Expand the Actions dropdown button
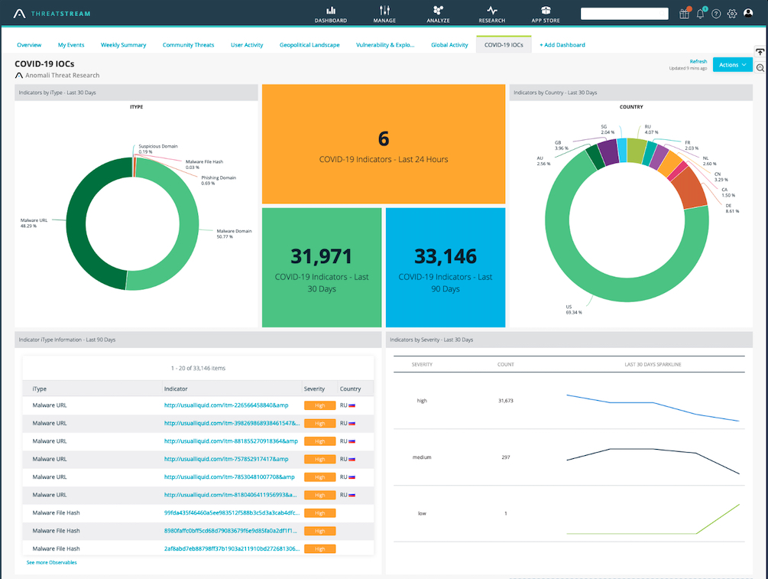Image resolution: width=768 pixels, height=579 pixels. click(x=732, y=65)
